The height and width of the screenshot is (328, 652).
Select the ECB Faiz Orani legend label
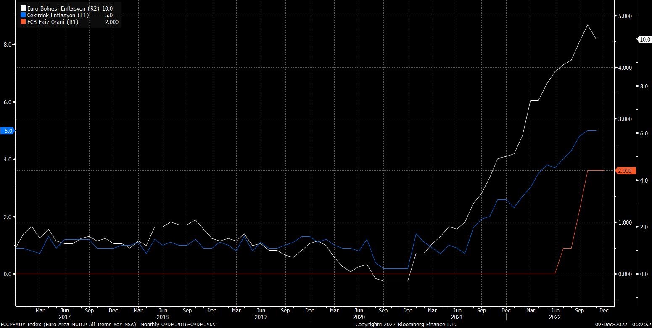(x=53, y=22)
